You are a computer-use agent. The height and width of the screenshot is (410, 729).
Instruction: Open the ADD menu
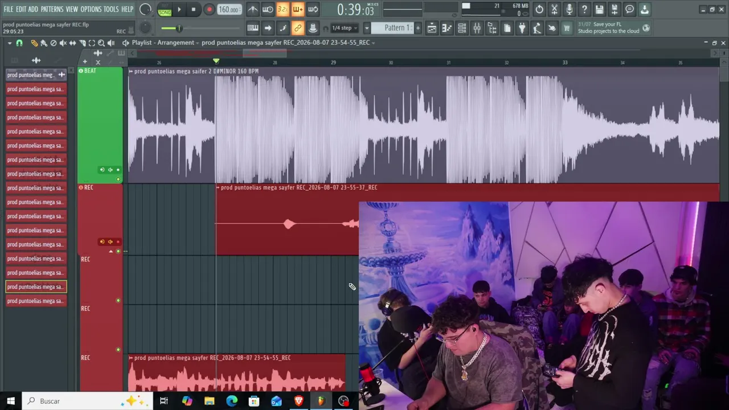tap(33, 9)
